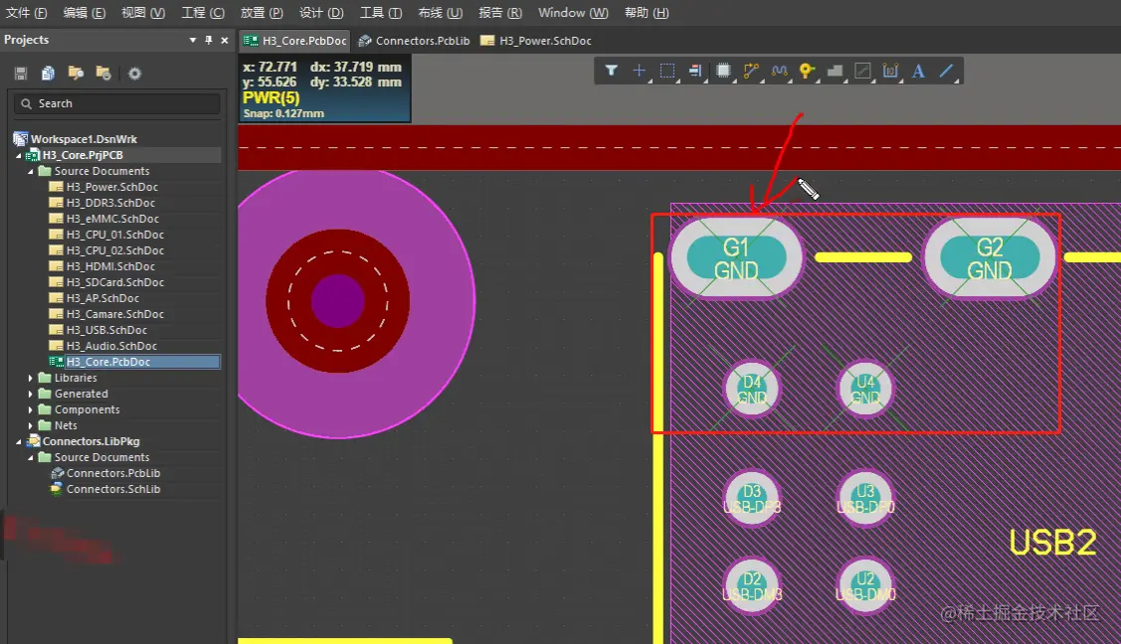Open the 报告 (R) menu
The width and height of the screenshot is (1121, 644).
(x=499, y=13)
